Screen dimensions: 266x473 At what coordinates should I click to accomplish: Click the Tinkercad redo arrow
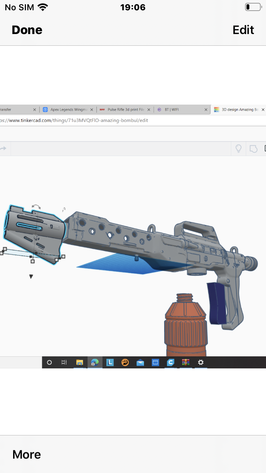pos(4,149)
